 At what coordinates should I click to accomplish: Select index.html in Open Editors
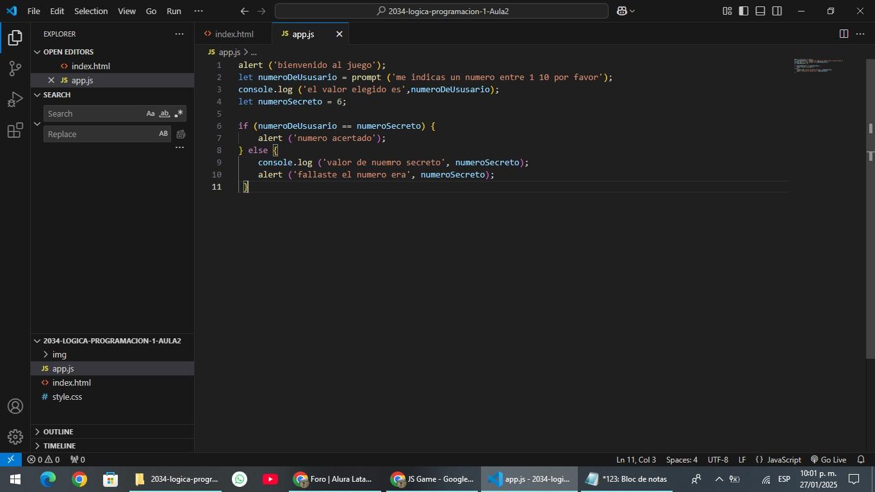[x=91, y=66]
